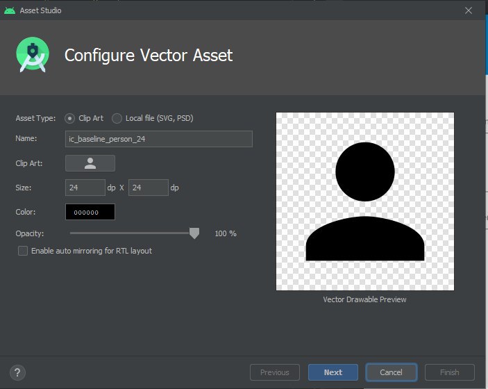Screen dimensions: 488x389
Task: Focus the Name field ic_baseline_person_24
Action: click(x=159, y=139)
